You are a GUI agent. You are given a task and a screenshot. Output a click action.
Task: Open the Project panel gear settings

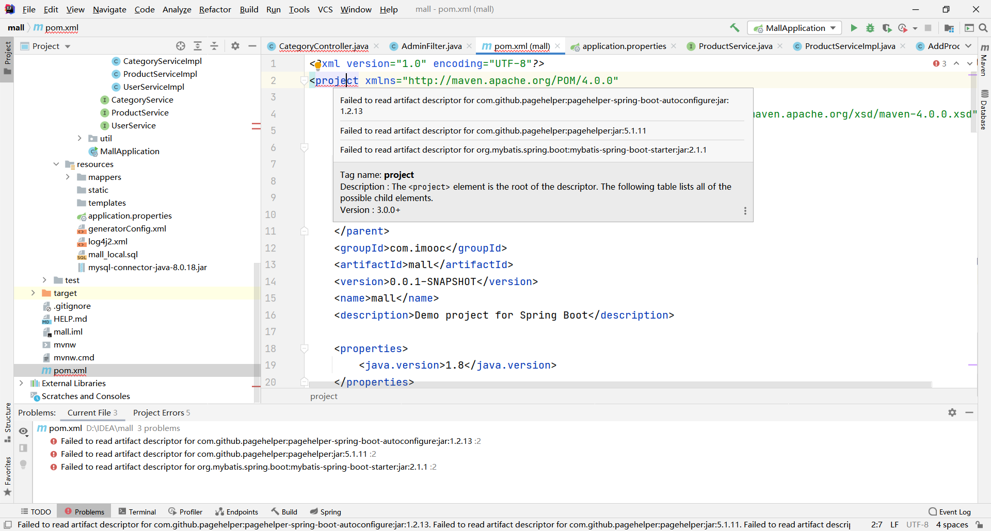tap(235, 46)
